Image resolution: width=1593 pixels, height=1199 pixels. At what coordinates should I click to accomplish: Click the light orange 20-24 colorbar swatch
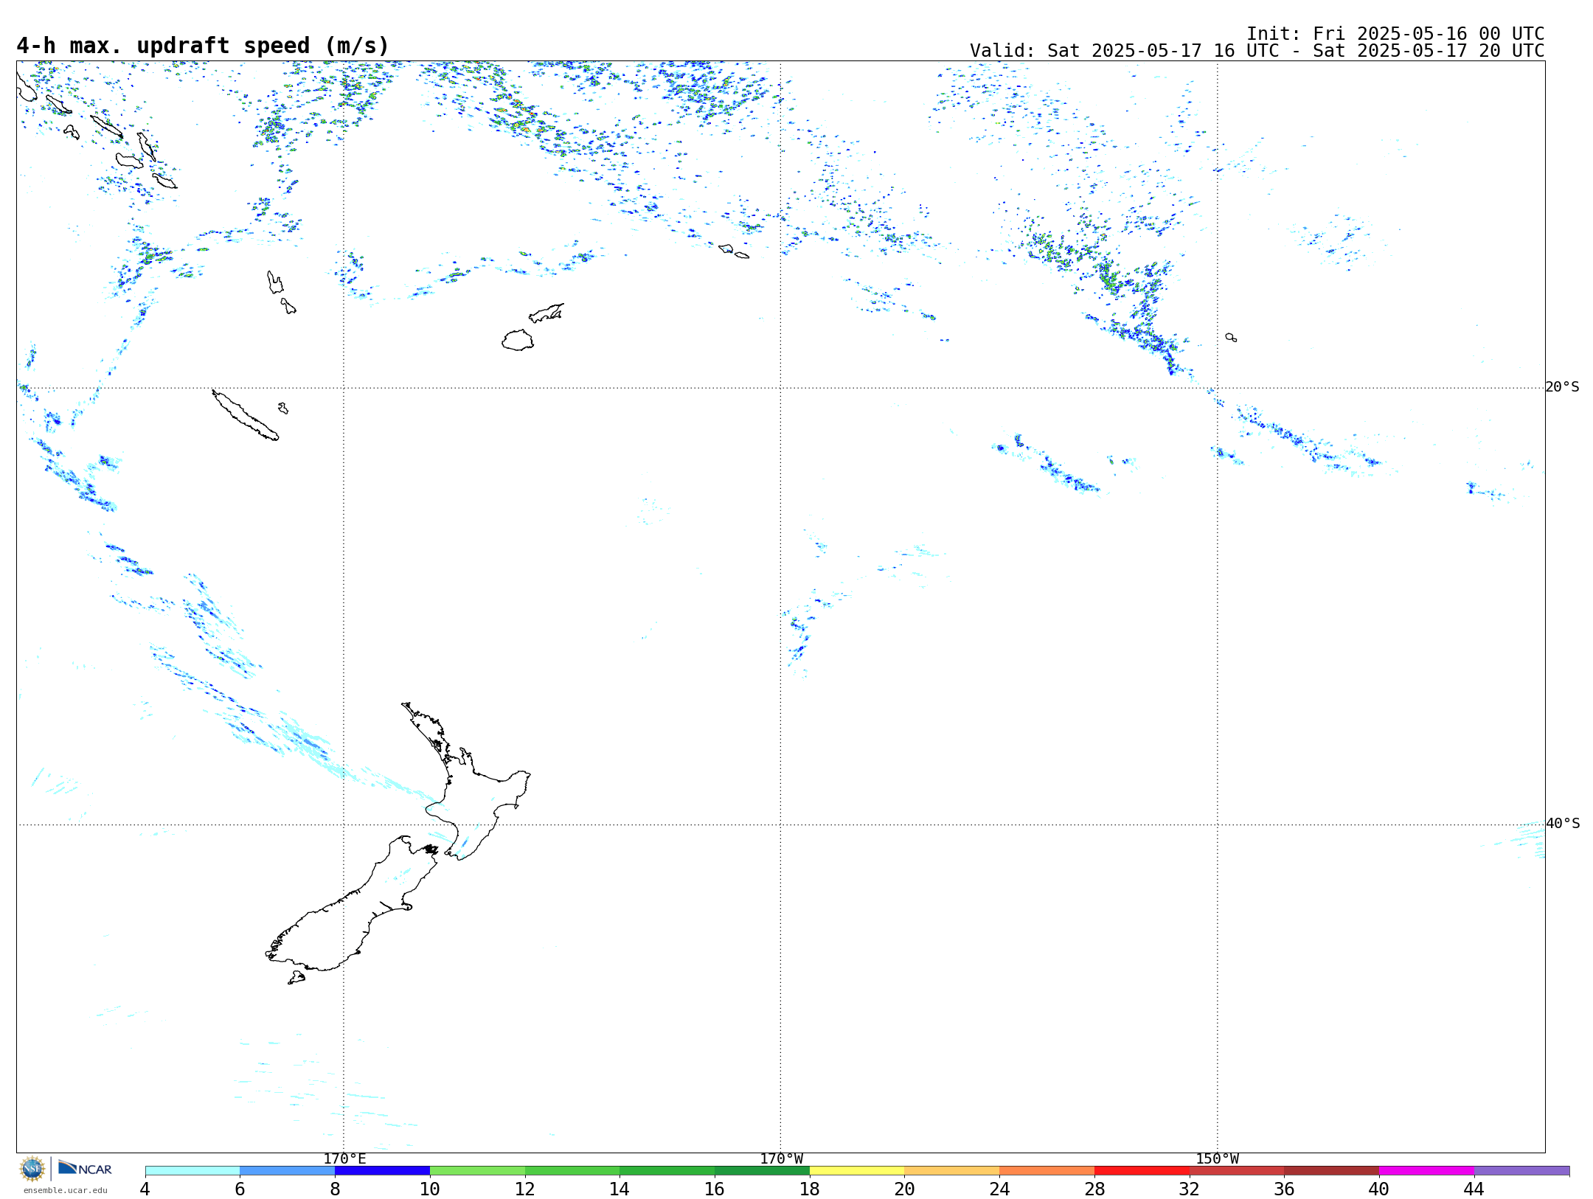click(952, 1171)
